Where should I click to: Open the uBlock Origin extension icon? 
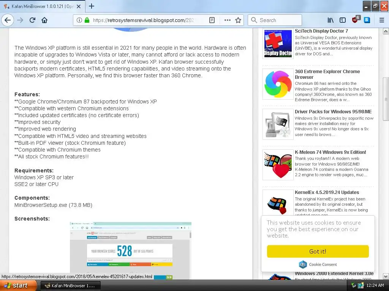pos(356,19)
